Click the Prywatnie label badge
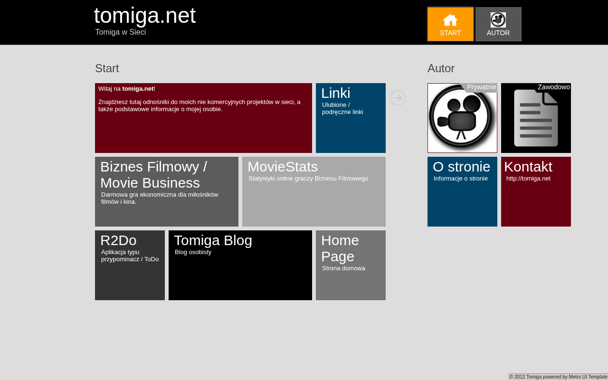The image size is (608, 380). click(481, 87)
